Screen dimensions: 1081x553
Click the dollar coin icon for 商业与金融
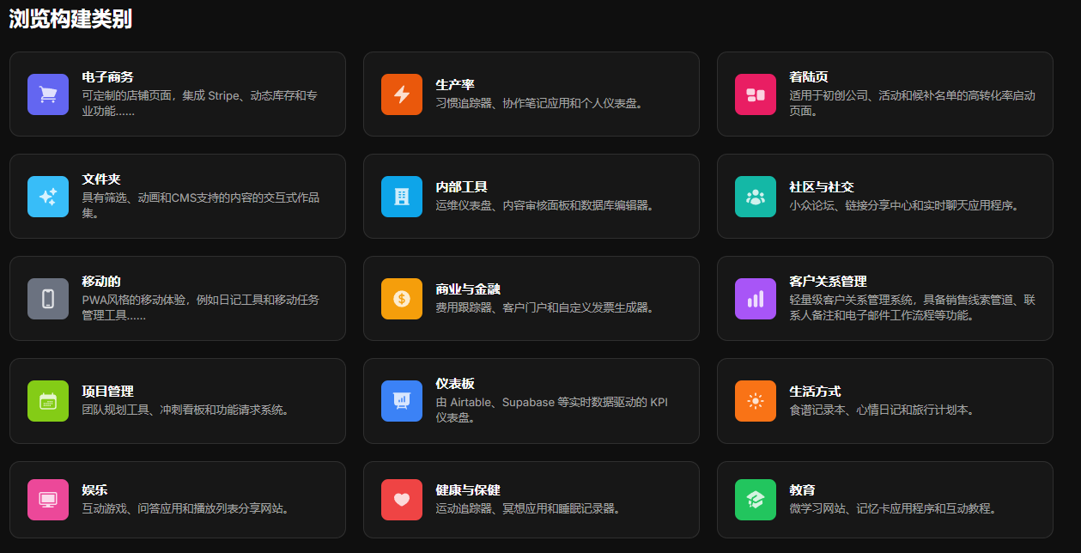(402, 299)
